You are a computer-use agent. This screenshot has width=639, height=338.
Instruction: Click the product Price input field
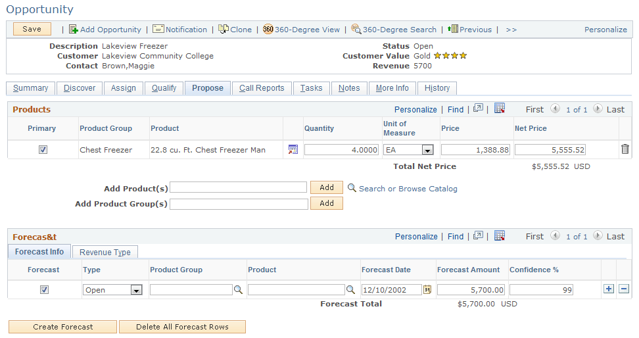(475, 150)
